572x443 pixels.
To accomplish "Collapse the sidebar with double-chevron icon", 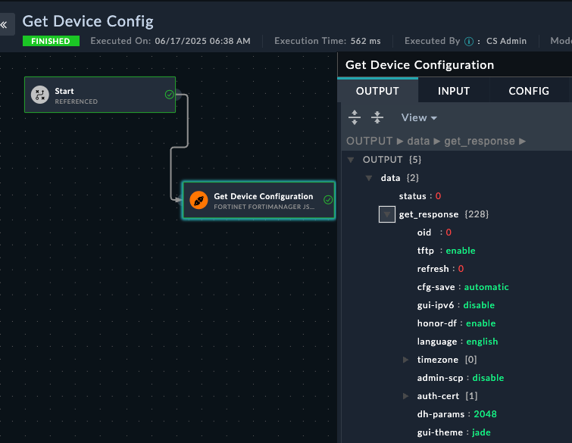I will point(5,24).
